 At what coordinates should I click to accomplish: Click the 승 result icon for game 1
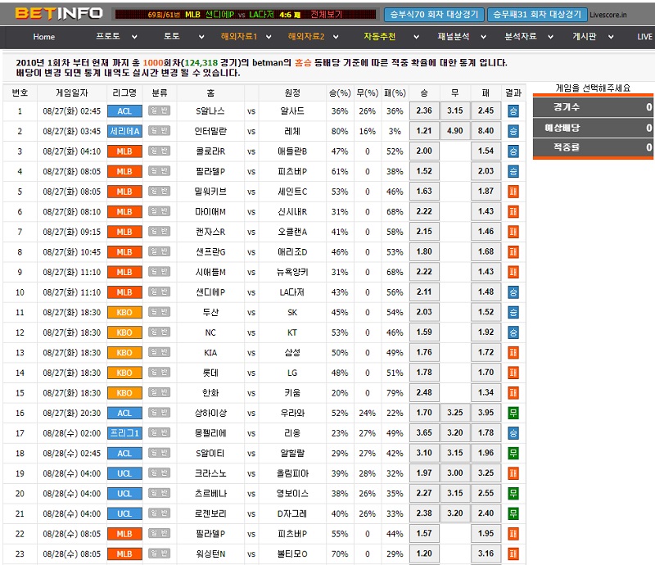coord(513,111)
